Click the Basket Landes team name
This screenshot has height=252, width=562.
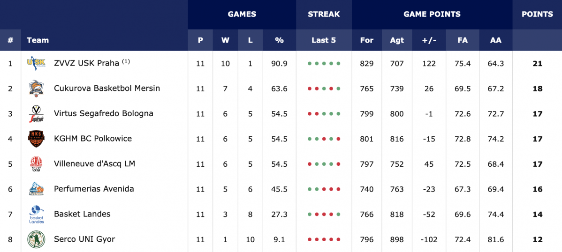coord(82,214)
